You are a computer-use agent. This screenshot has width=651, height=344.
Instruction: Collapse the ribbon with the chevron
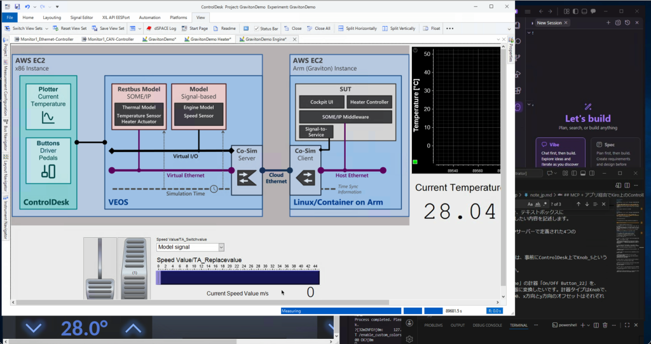click(x=509, y=29)
